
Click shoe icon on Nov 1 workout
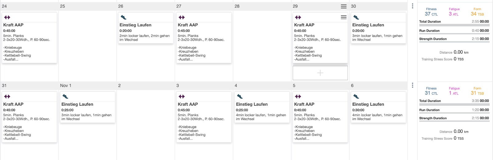click(65, 97)
